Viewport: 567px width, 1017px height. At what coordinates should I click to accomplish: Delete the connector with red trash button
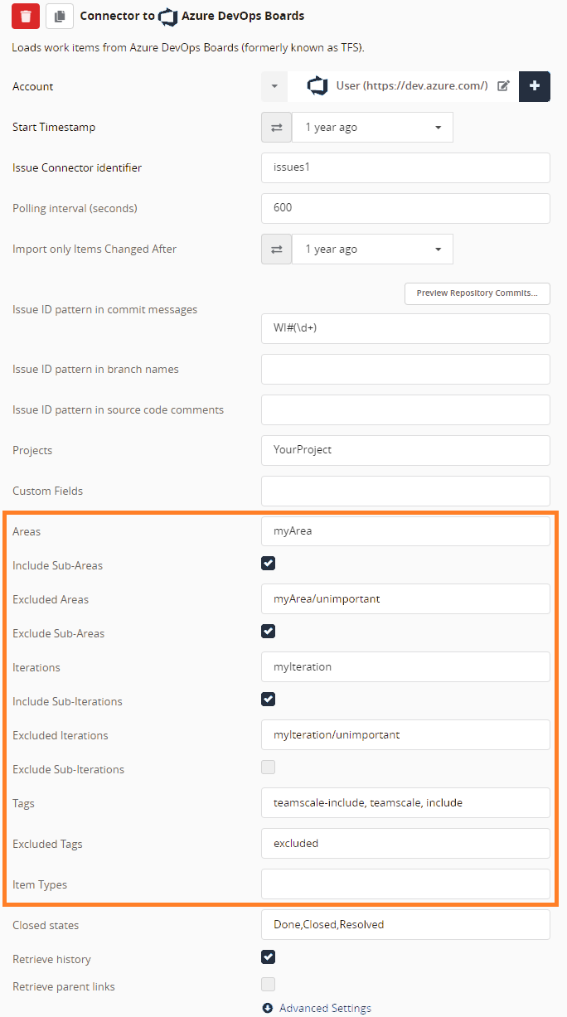[26, 16]
